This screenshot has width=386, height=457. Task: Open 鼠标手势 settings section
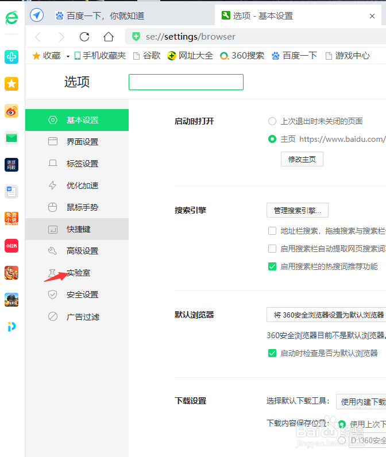pyautogui.click(x=77, y=207)
